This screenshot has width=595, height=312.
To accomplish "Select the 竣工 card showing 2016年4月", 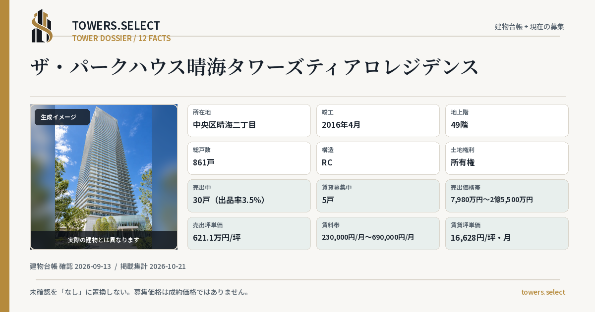I will click(378, 120).
